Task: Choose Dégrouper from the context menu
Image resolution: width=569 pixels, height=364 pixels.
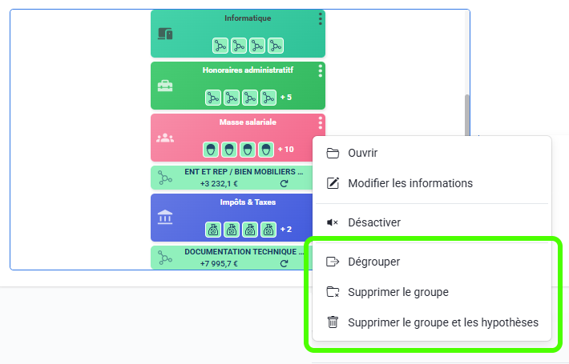Action: 373,262
